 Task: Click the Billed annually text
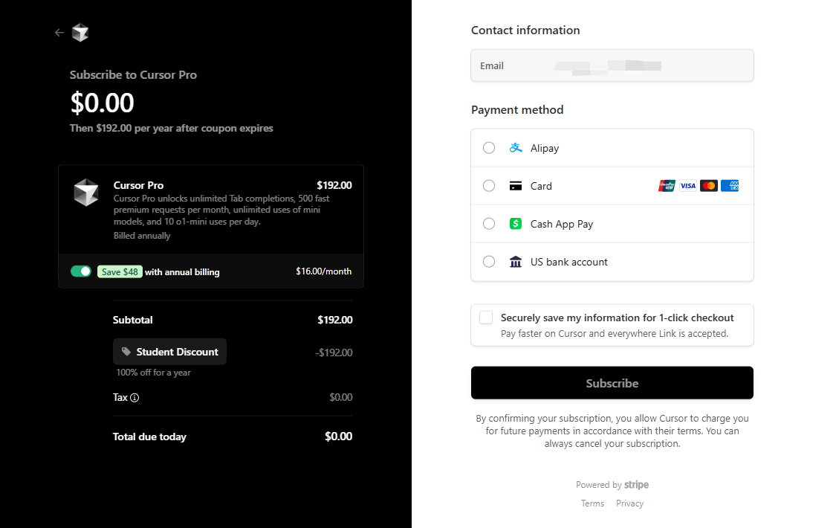click(142, 236)
